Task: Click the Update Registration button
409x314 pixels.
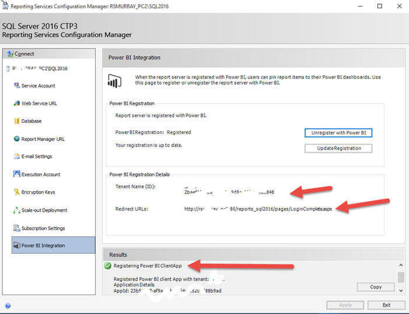Action: tap(338, 148)
